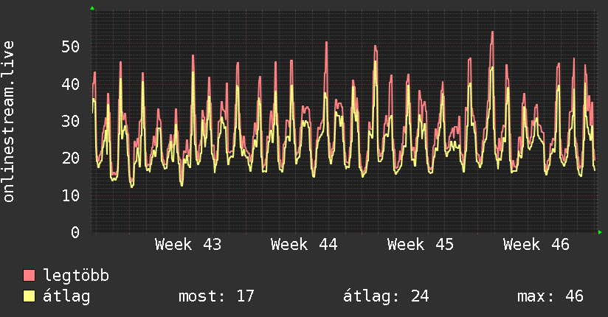
Task: Click the pink legtöbb legend swatch
Action: click(x=29, y=275)
